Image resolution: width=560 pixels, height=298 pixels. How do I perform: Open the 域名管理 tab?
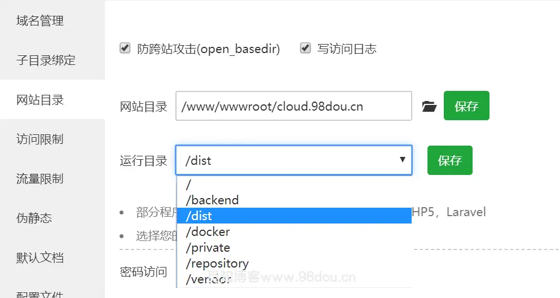(40, 21)
